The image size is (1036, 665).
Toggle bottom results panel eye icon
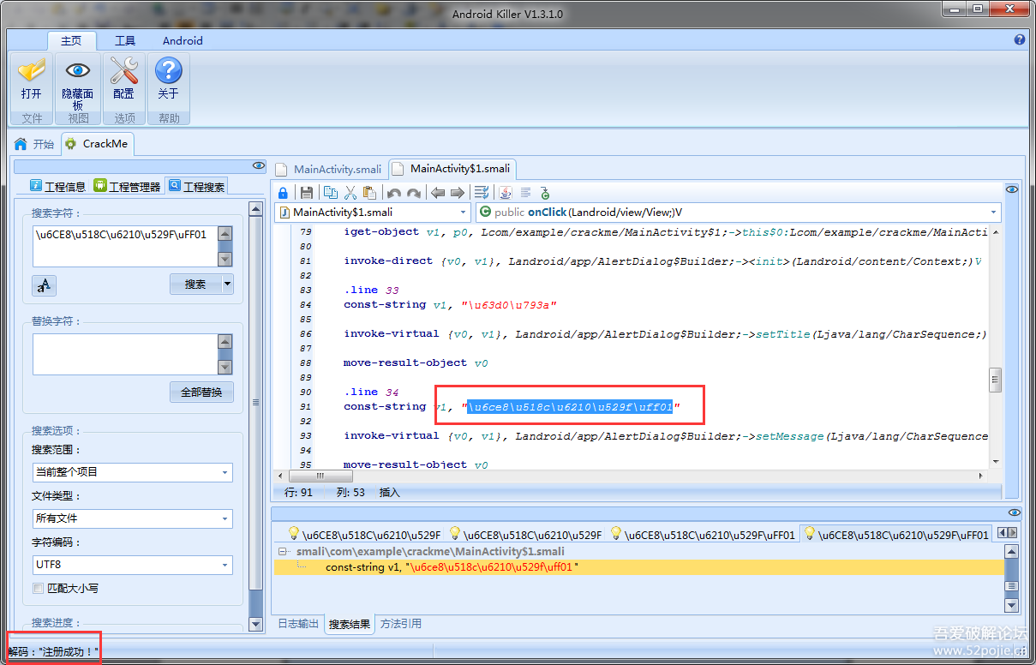click(x=1014, y=512)
